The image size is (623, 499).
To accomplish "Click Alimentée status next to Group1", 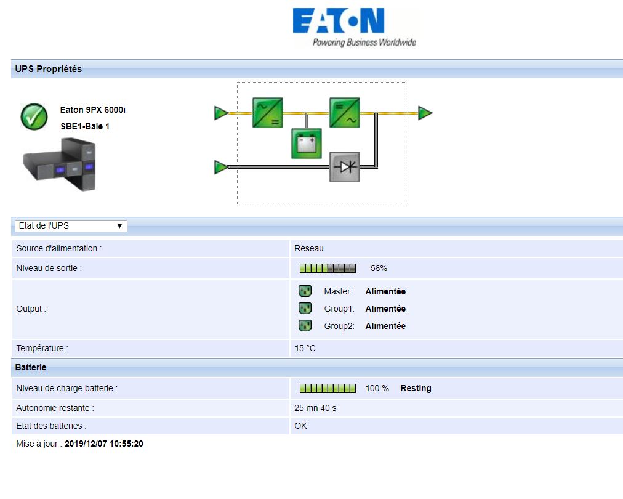I will [x=385, y=309].
